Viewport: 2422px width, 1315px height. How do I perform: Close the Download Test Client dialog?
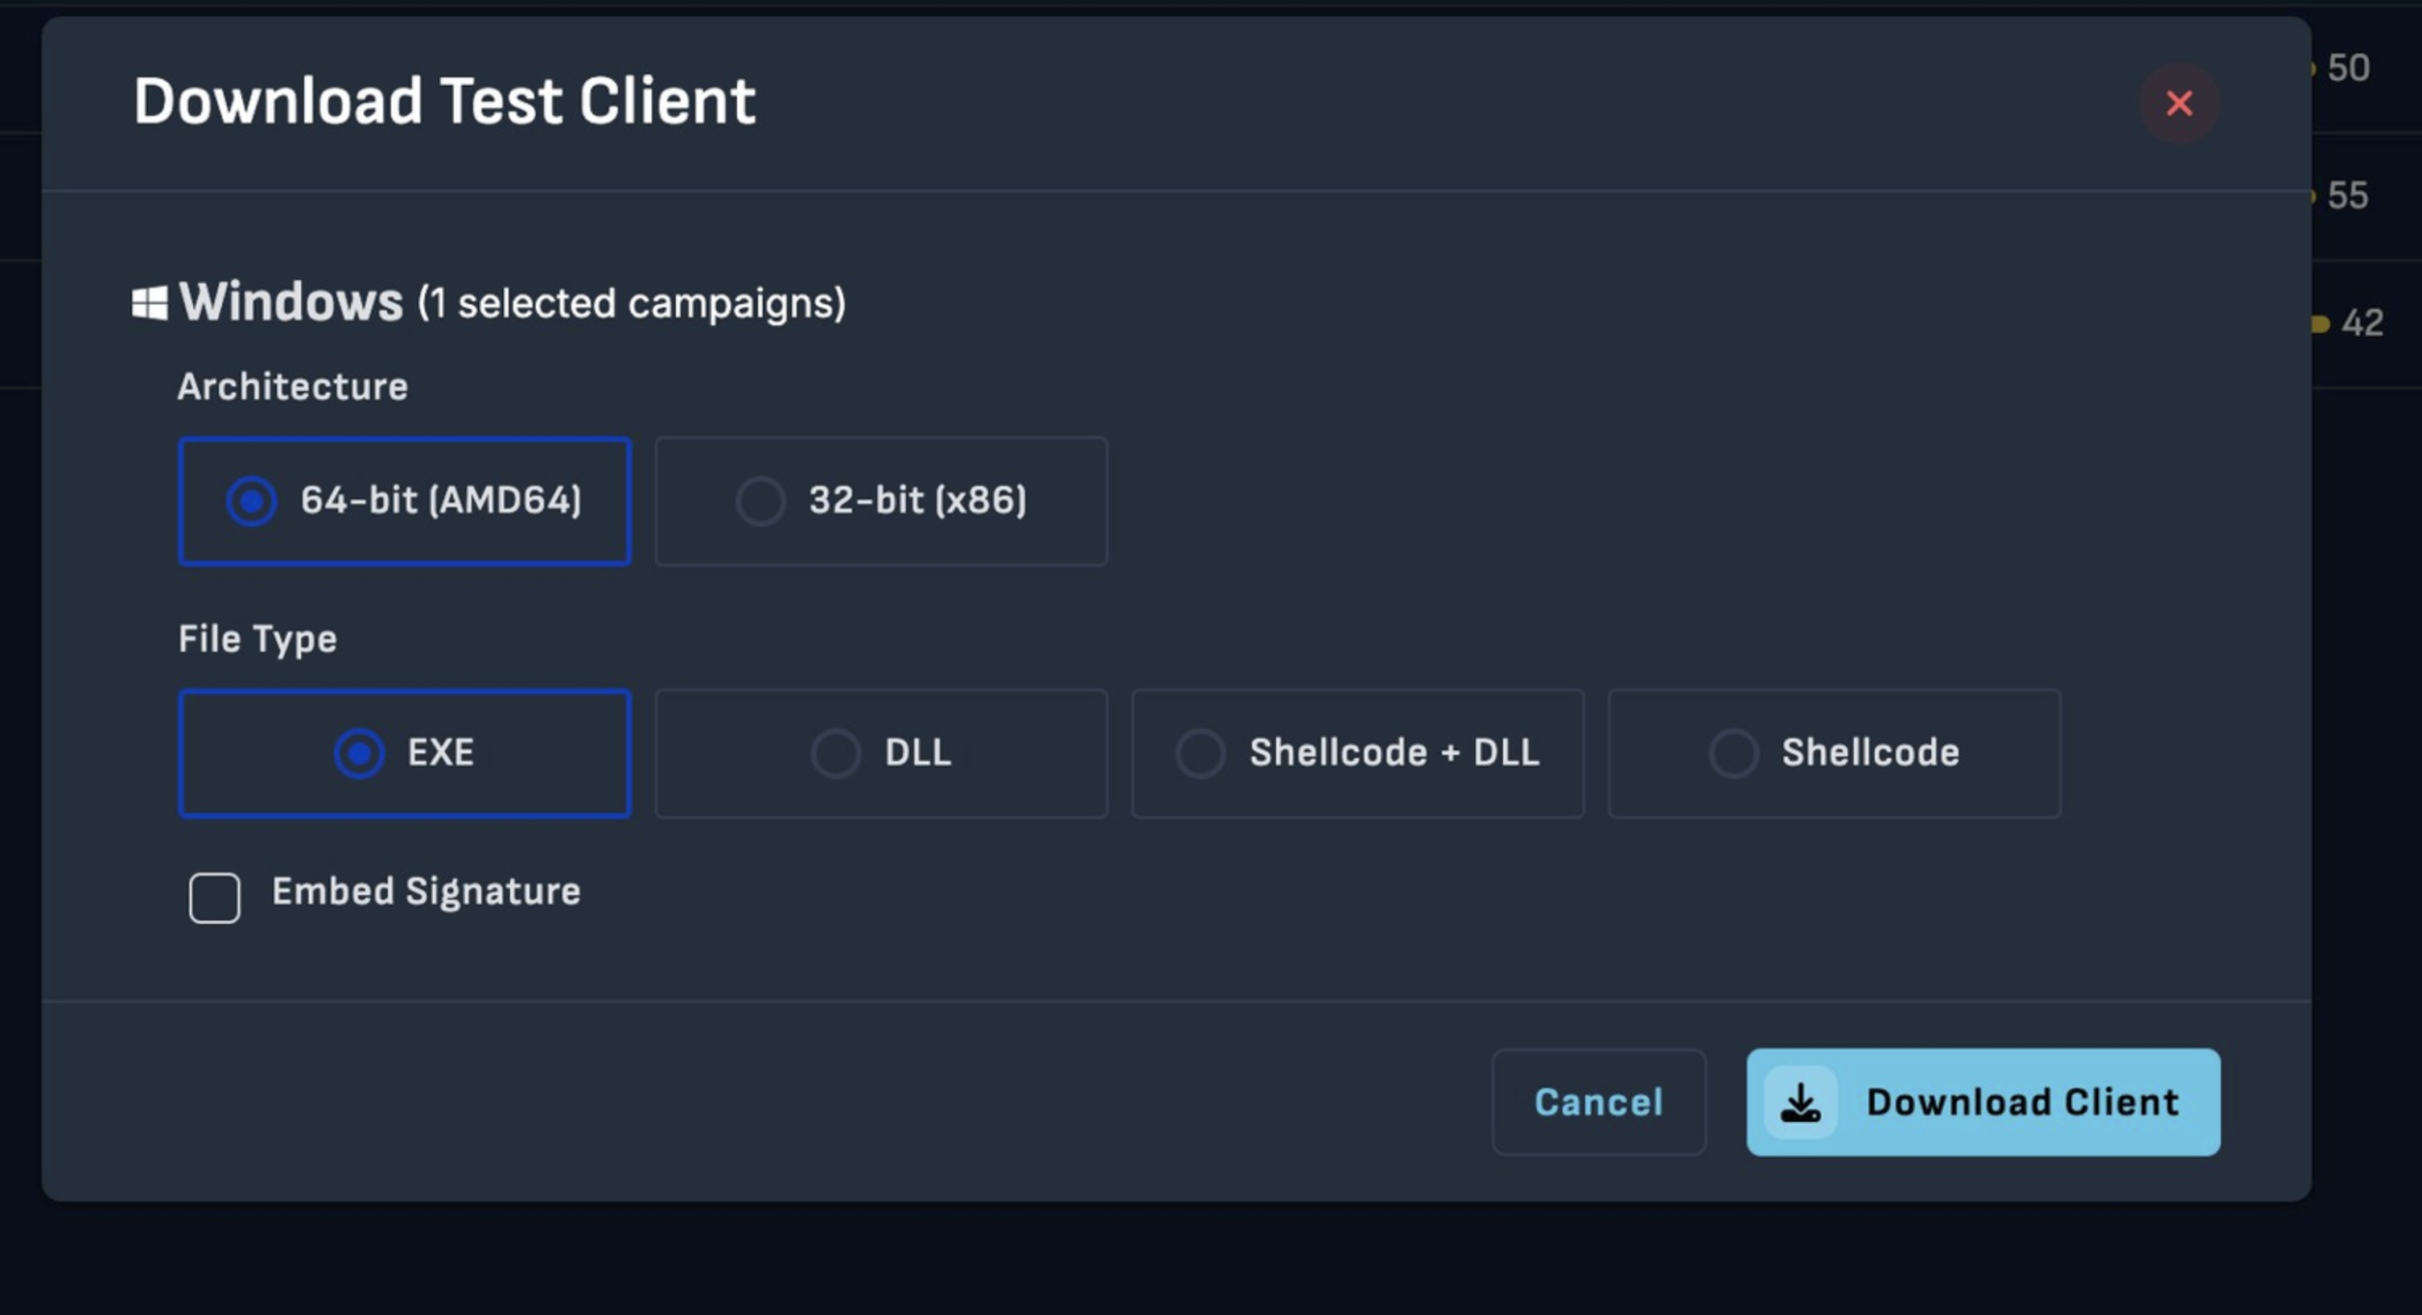(x=2178, y=102)
